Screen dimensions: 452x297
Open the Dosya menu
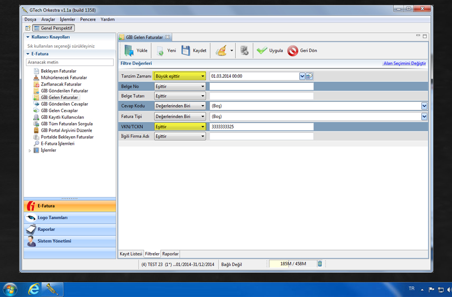pos(30,20)
